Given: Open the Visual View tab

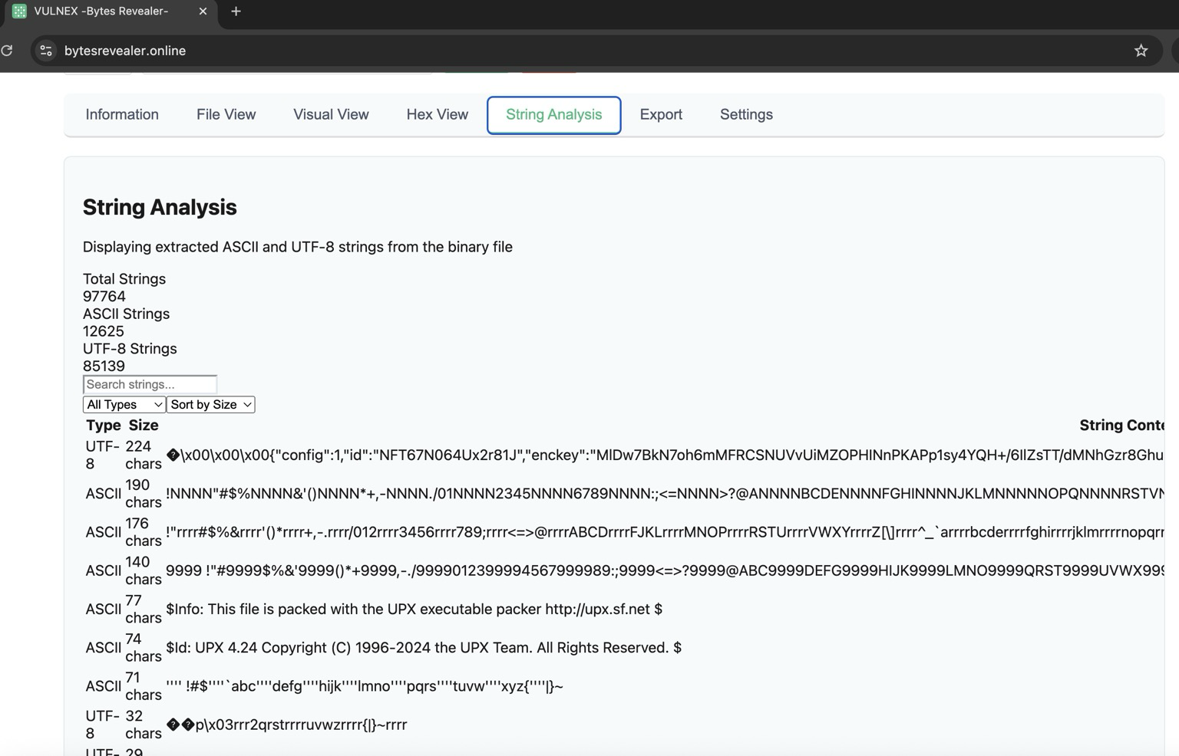Looking at the screenshot, I should click(331, 115).
